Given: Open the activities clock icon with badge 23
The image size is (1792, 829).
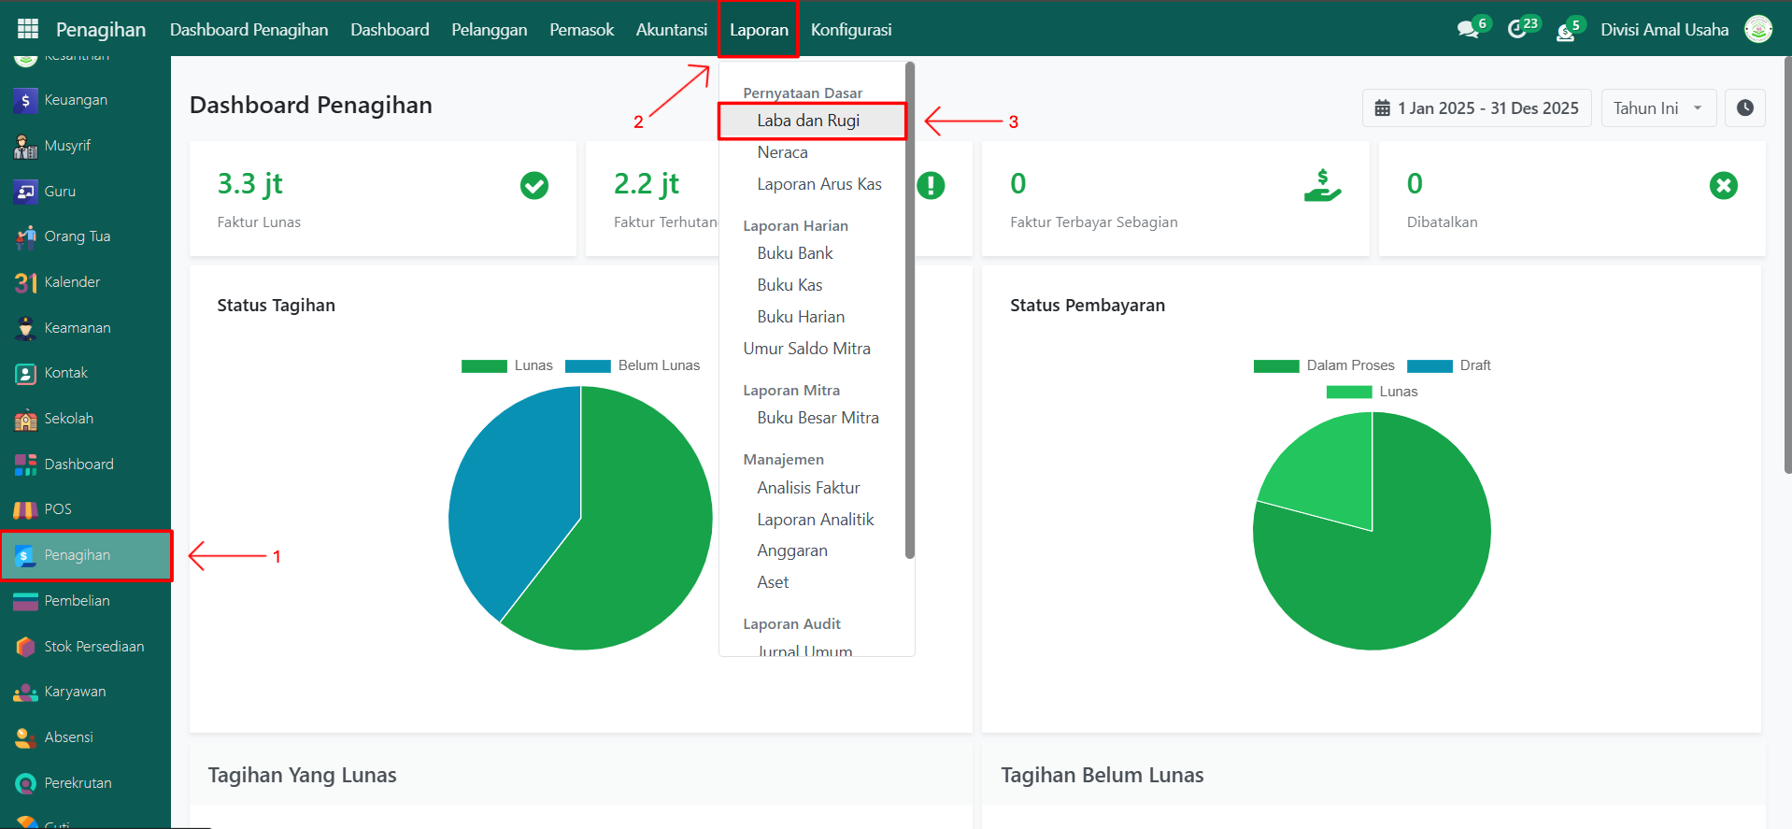Looking at the screenshot, I should click(1517, 30).
